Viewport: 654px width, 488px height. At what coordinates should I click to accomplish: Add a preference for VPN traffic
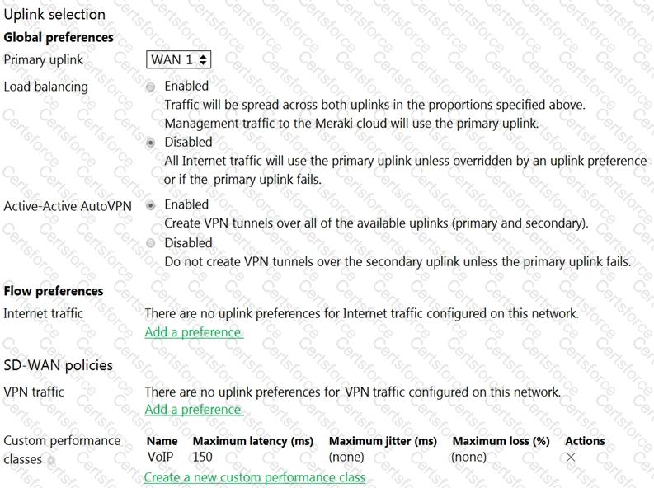(194, 410)
